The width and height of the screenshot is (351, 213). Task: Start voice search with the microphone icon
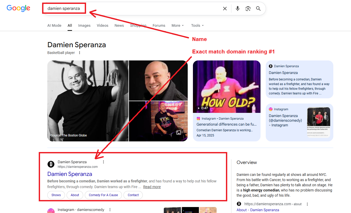[x=237, y=9]
